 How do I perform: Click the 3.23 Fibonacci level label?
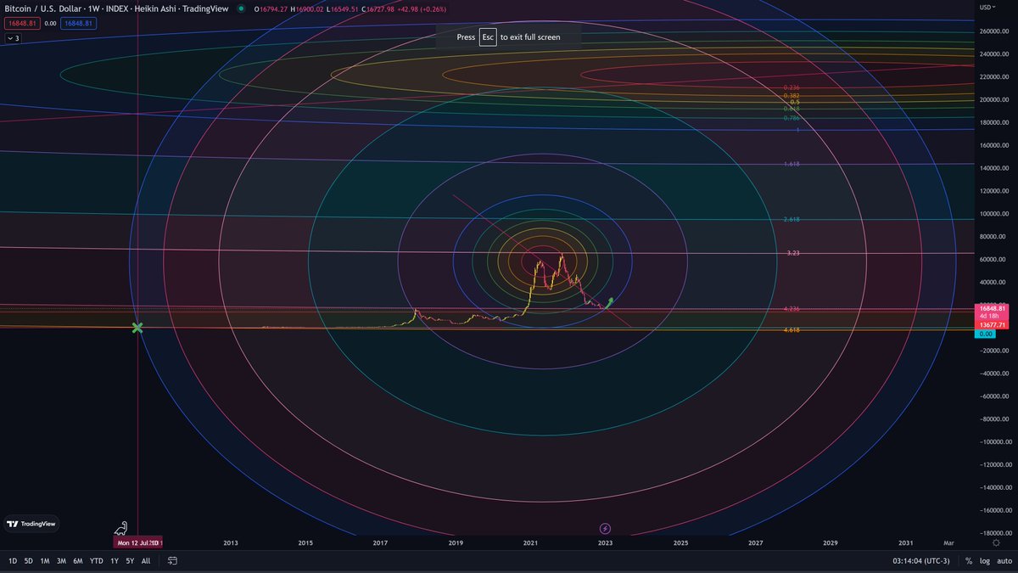pos(794,254)
